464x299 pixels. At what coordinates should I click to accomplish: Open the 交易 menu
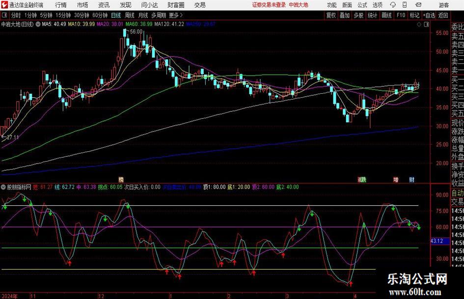pos(200,5)
